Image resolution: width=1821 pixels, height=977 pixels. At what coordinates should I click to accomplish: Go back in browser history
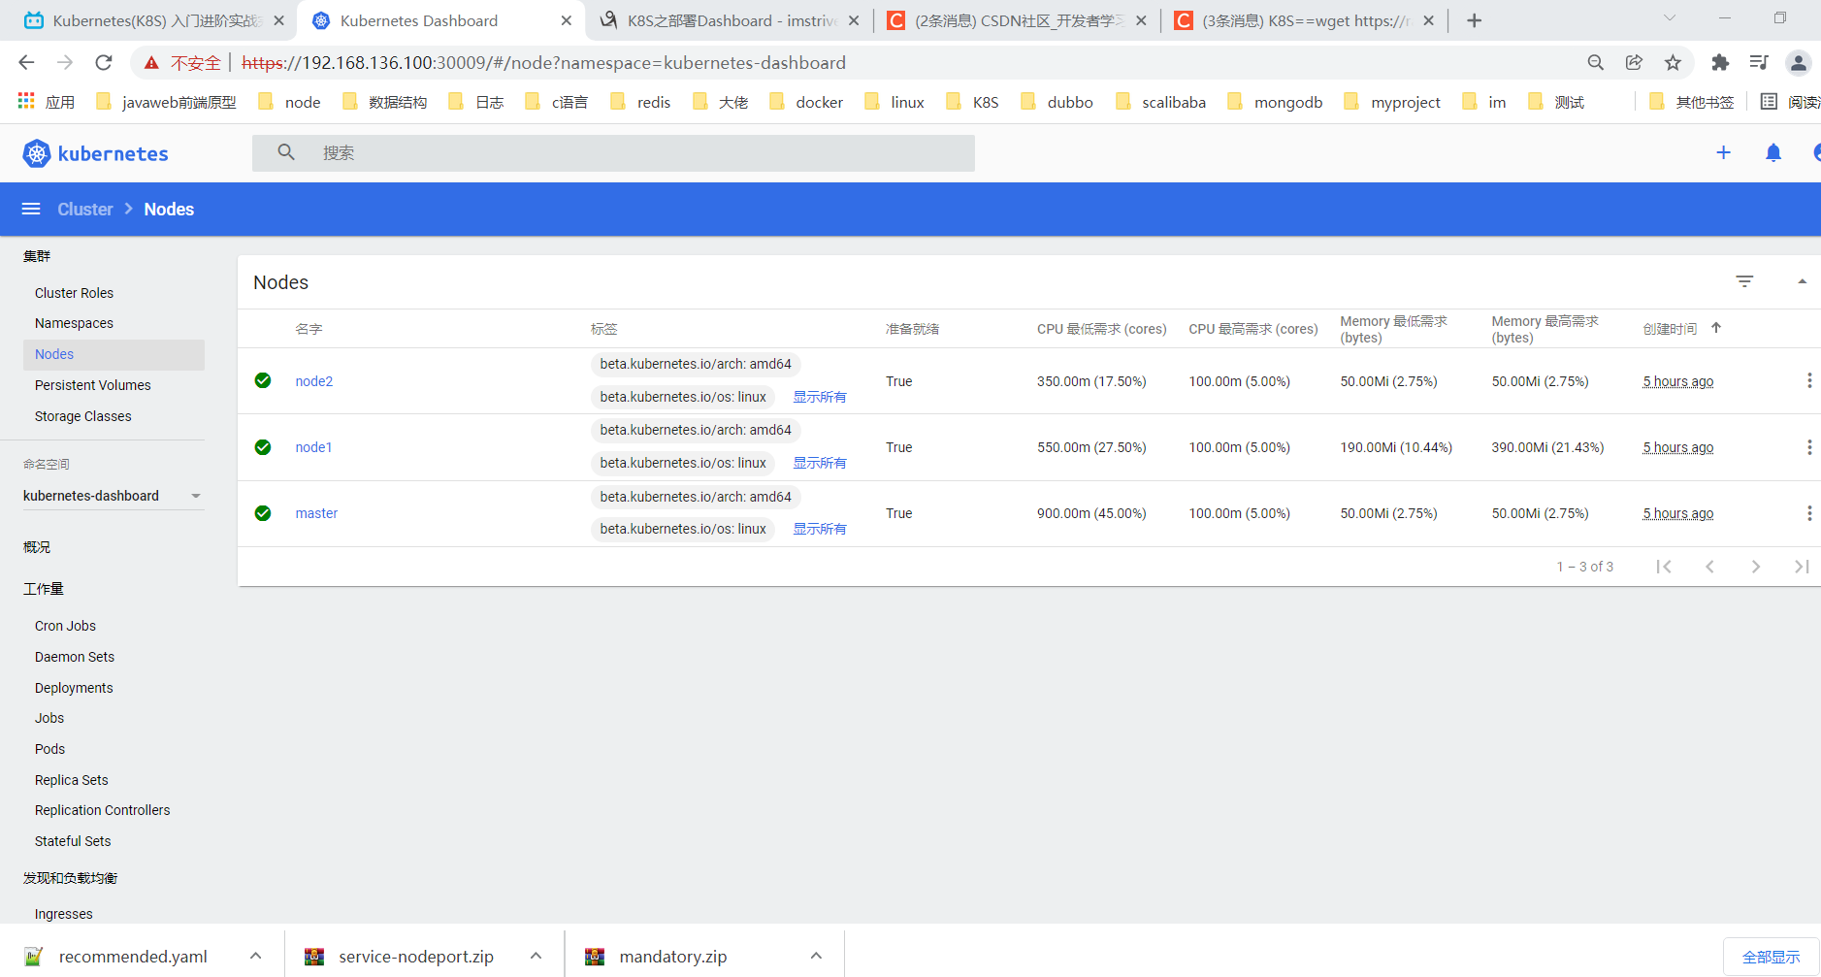coord(26,63)
